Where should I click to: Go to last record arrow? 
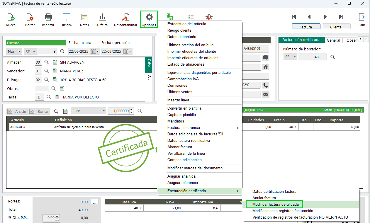(341, 17)
